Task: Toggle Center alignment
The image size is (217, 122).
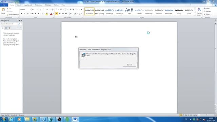Action: pos(60,14)
